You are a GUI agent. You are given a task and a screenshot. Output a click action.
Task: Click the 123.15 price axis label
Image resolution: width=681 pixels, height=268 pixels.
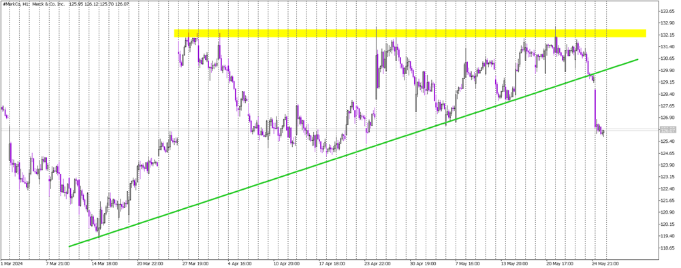(x=667, y=177)
